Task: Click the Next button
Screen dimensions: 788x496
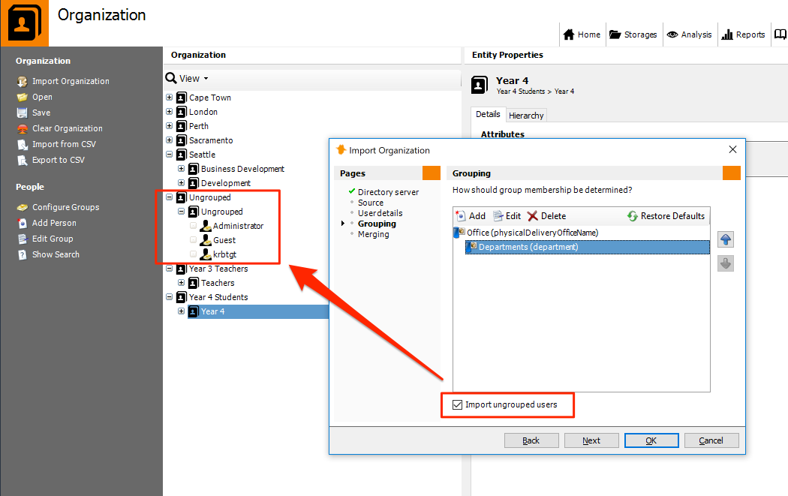Action: coord(591,440)
